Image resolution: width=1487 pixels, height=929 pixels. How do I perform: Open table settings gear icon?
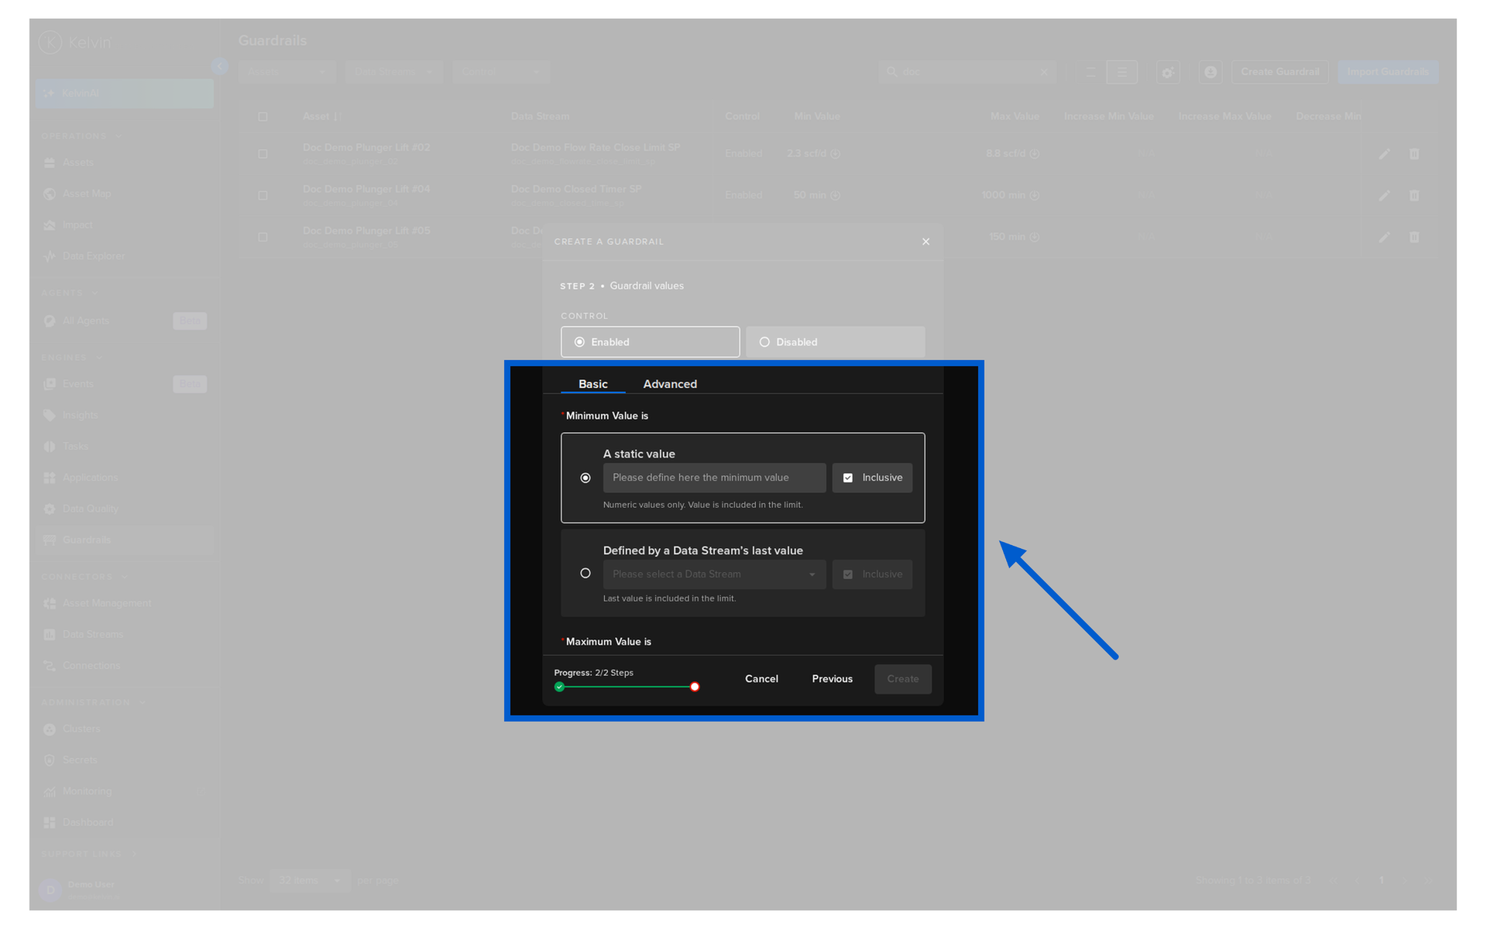click(1168, 72)
